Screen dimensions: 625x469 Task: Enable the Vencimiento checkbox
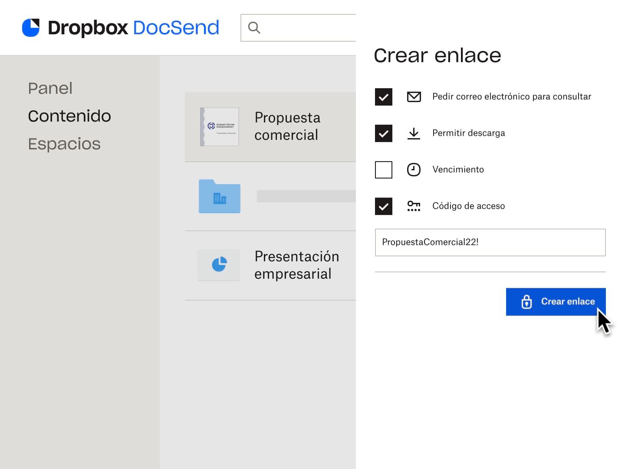tap(384, 170)
